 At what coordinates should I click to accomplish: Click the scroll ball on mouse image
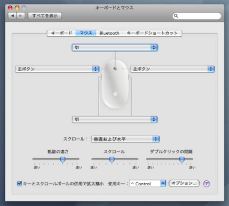[115, 69]
